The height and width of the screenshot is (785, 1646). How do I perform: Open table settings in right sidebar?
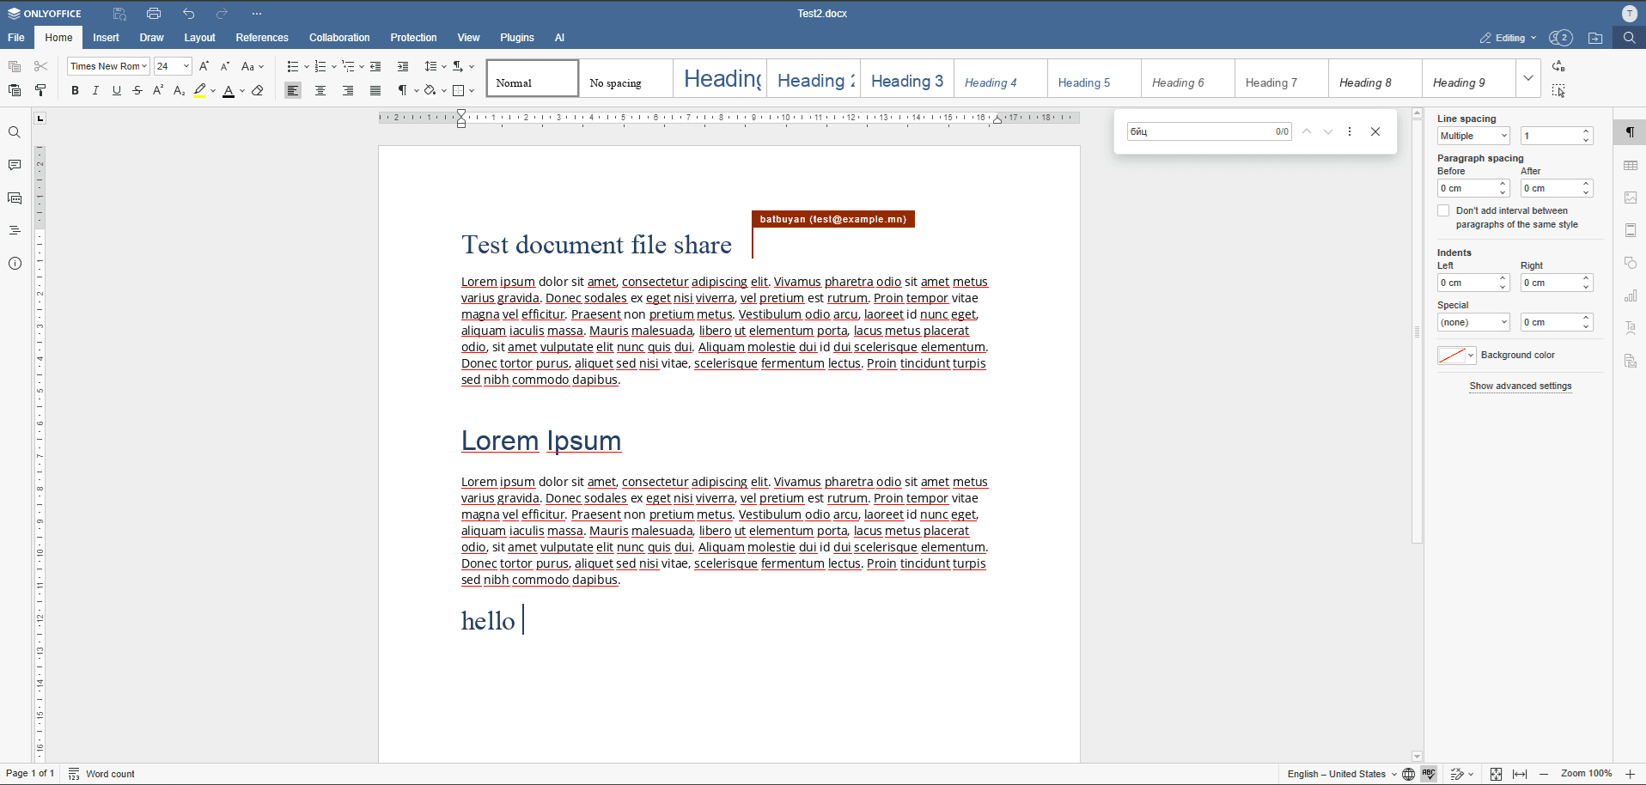(1631, 165)
